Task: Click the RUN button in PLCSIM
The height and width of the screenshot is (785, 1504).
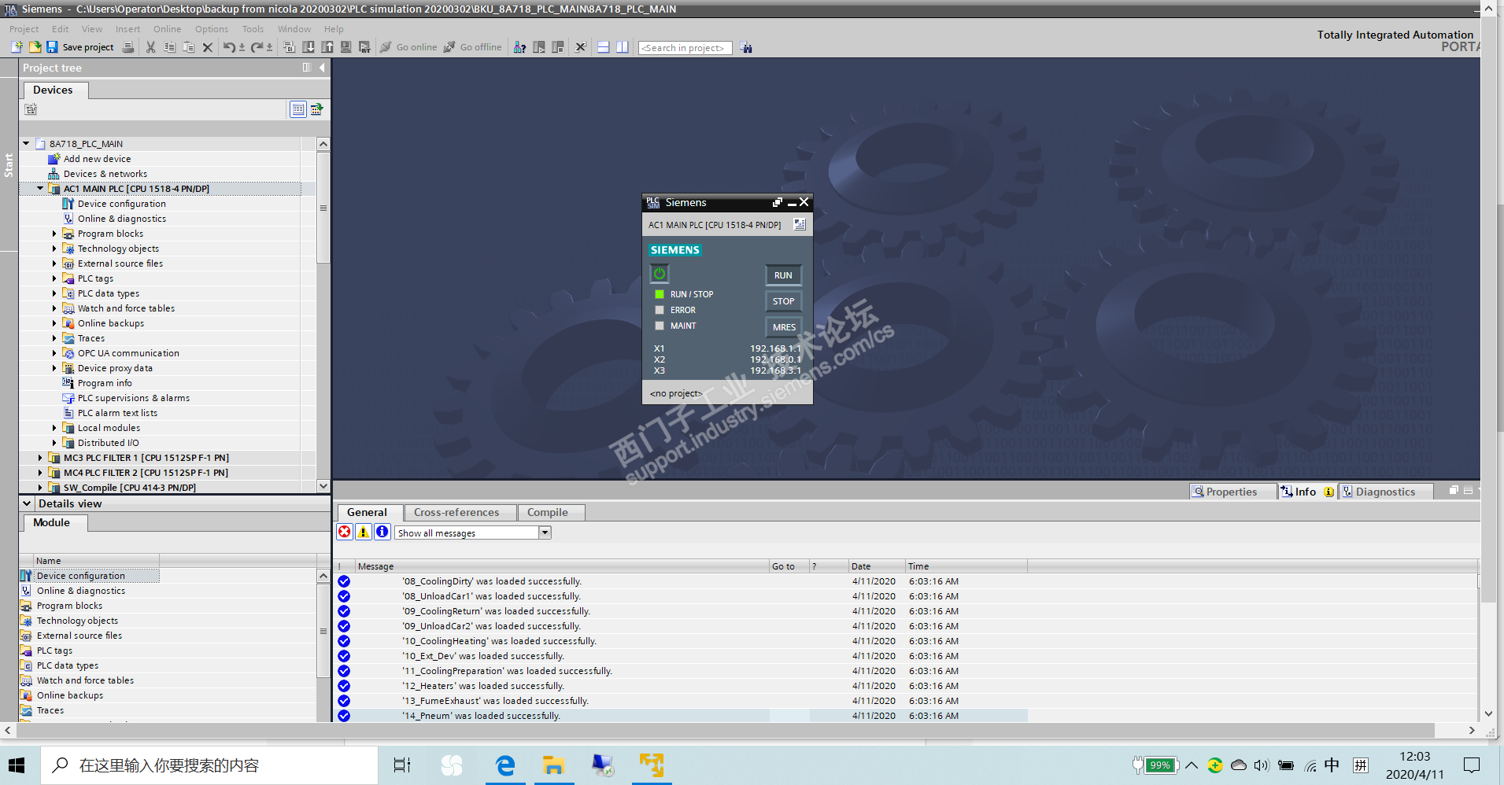Action: tap(783, 275)
